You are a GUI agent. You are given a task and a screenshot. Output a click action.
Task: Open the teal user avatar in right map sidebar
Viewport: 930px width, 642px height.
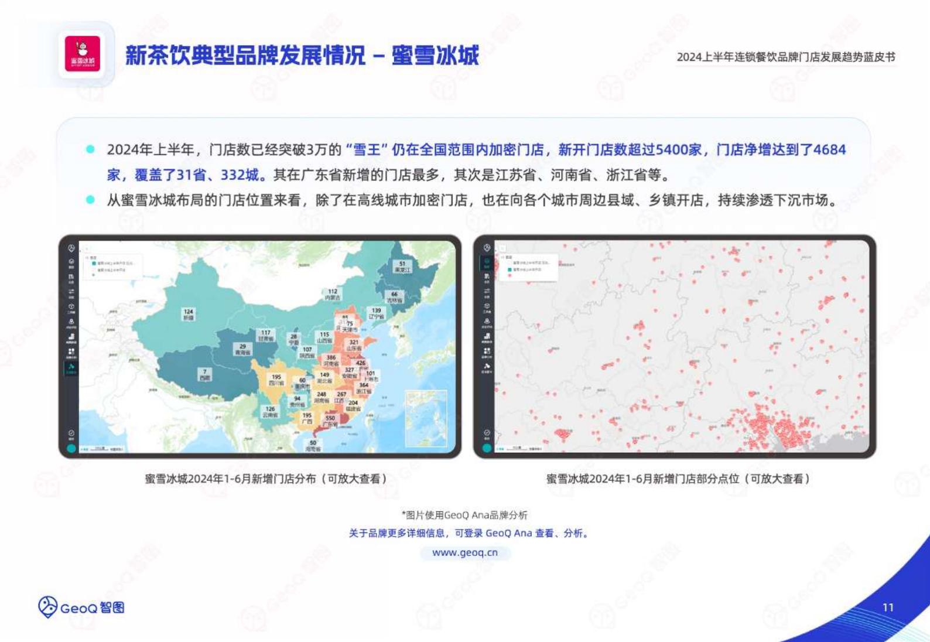(x=487, y=449)
